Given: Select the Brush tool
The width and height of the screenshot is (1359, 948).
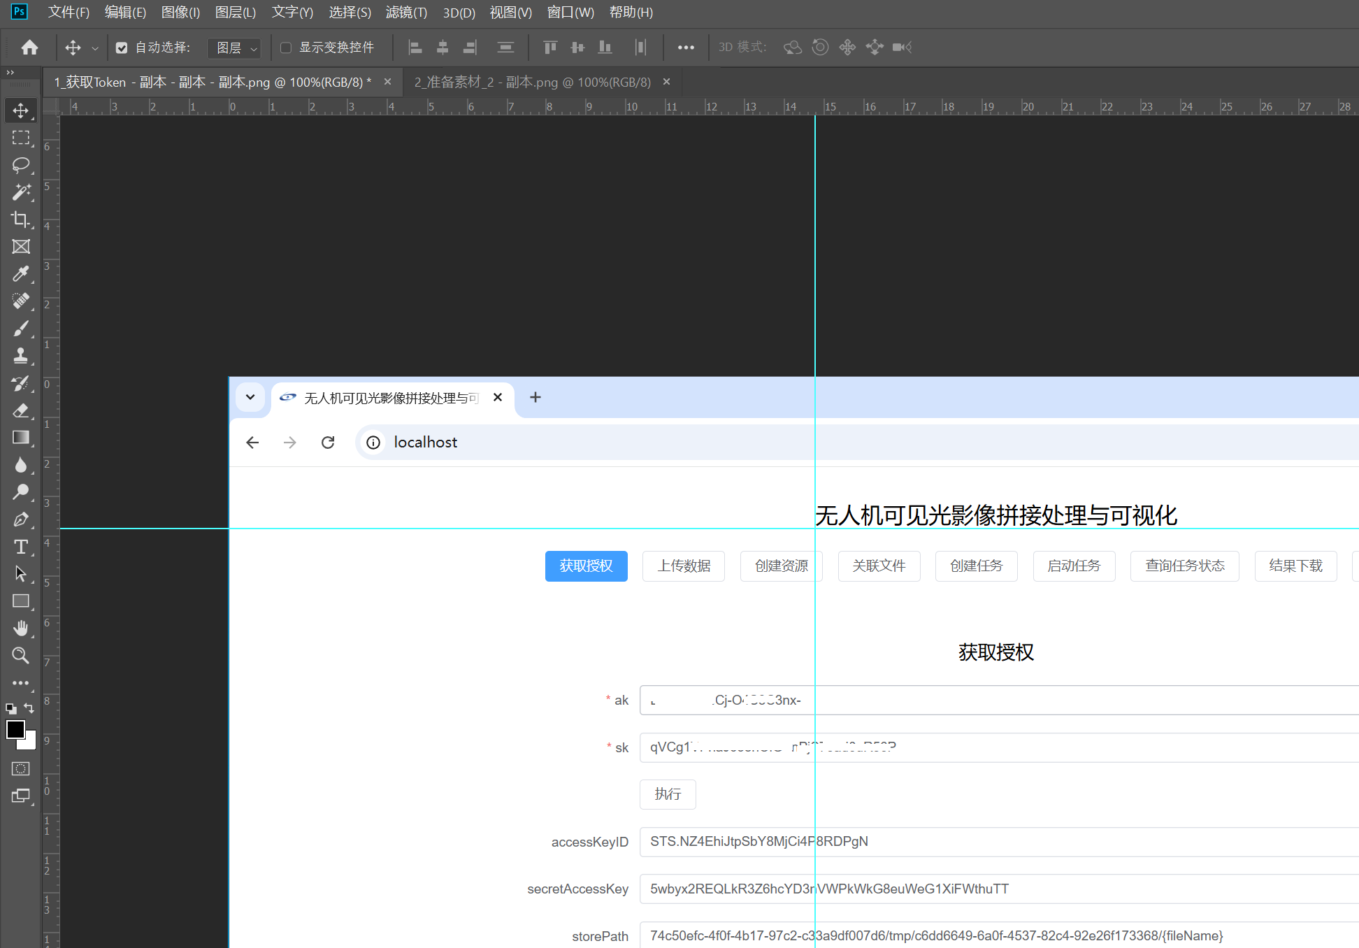Looking at the screenshot, I should pos(21,328).
